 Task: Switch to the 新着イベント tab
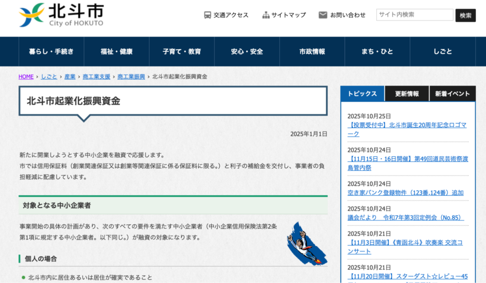(452, 94)
